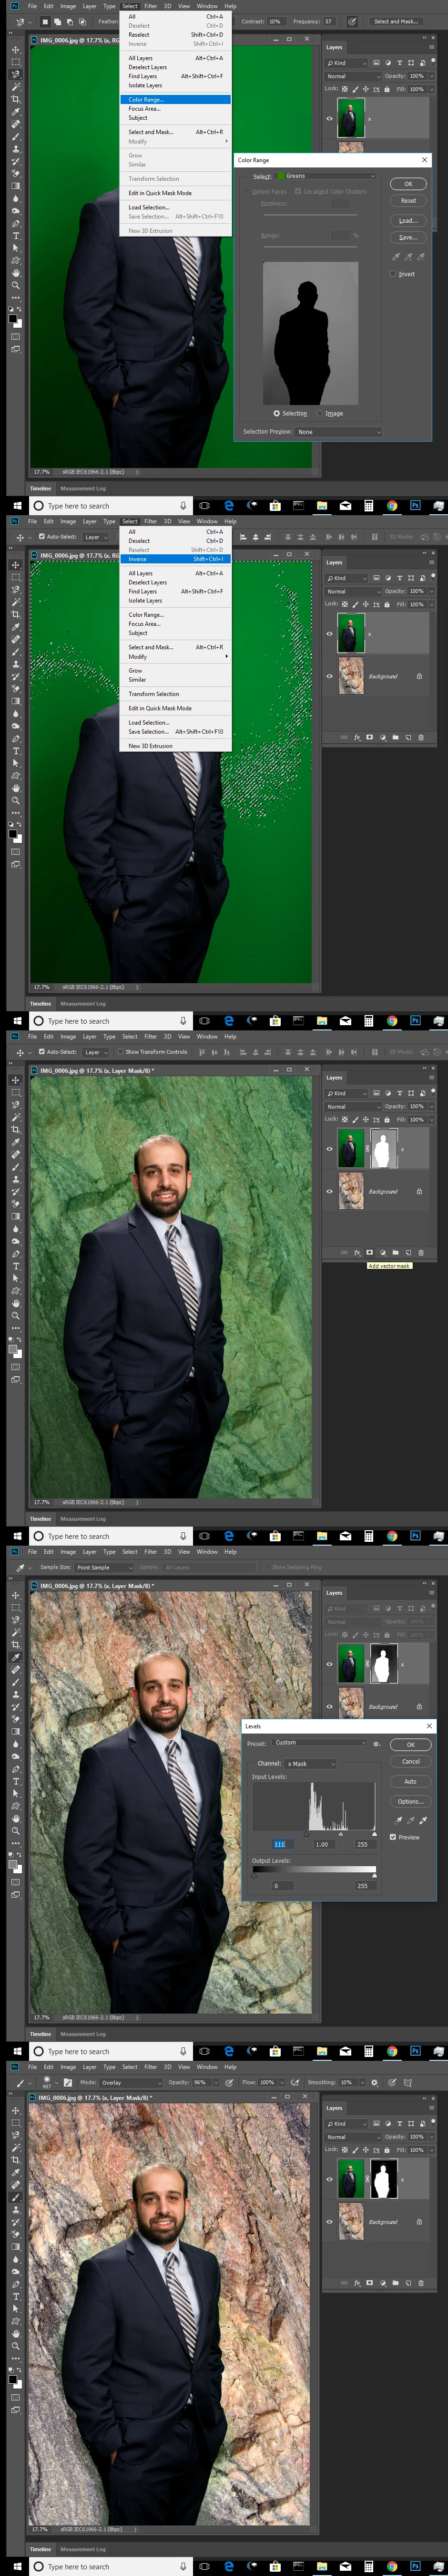Open Filter menu in the Levels window's menu bar

(150, 1552)
